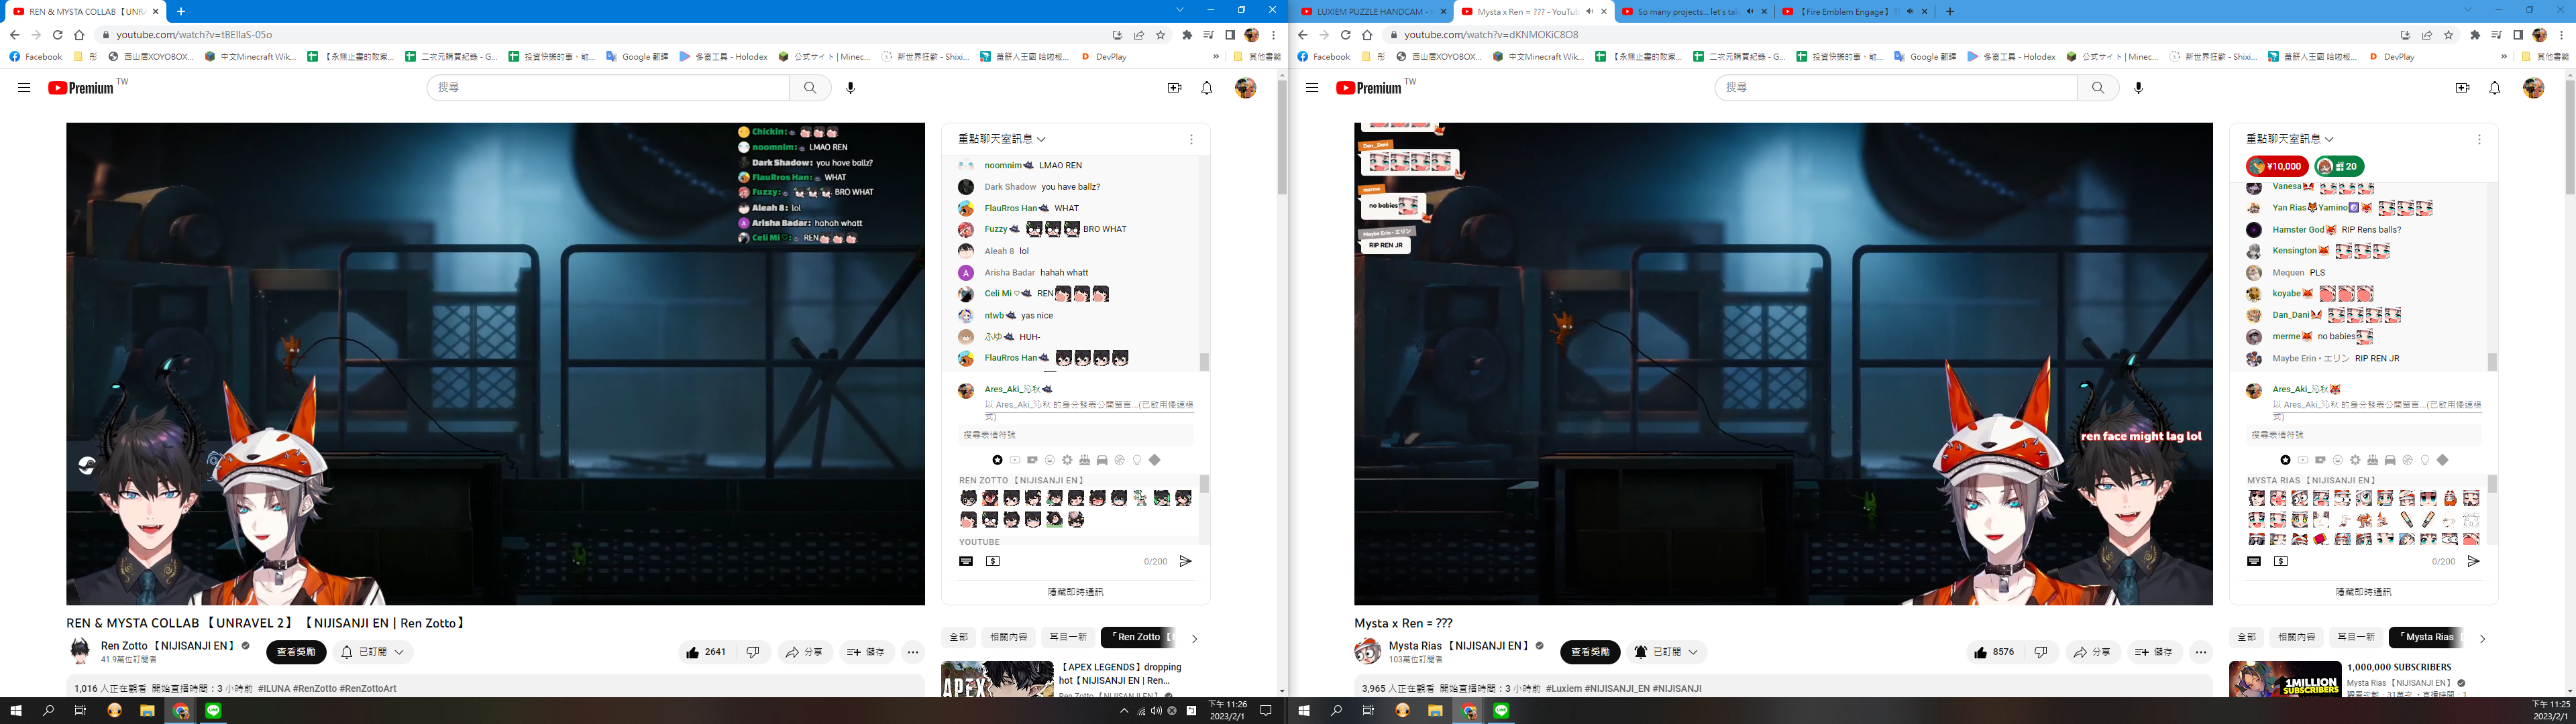This screenshot has height=724, width=2576.
Task: Click the Windows Start button on left taskbar
Action: point(16,710)
